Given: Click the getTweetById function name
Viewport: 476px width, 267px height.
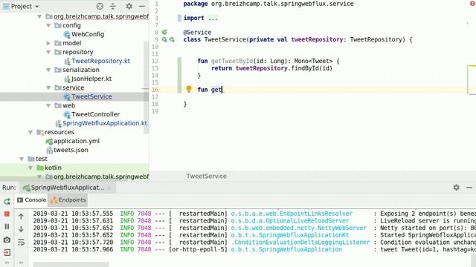Looking at the screenshot, I should pyautogui.click(x=232, y=61).
